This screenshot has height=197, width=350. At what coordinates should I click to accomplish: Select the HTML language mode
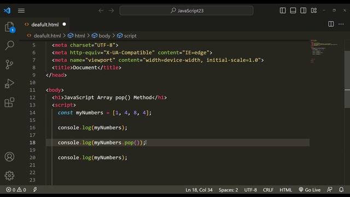[285, 190]
